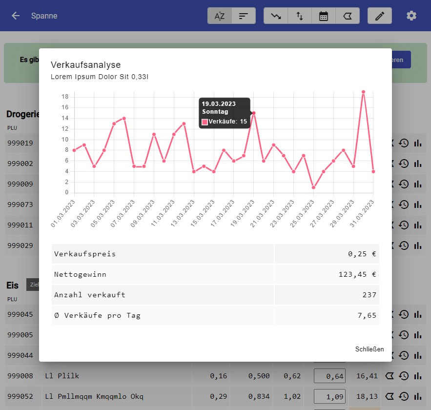
Task: Click the Verkaufspreis value 0,25 €
Action: click(x=362, y=254)
